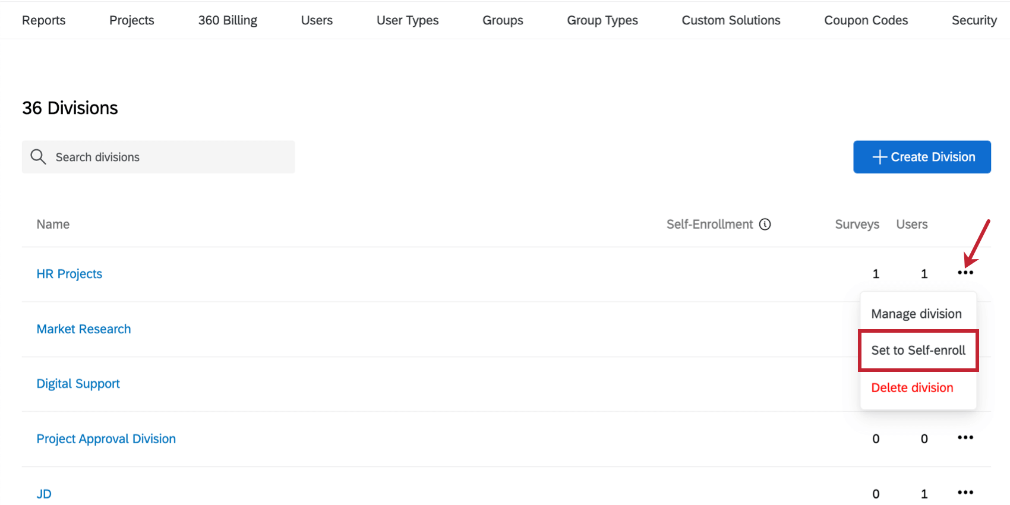Open the HR Projects three-dot options menu
Viewport: 1010px width, 505px height.
click(965, 273)
